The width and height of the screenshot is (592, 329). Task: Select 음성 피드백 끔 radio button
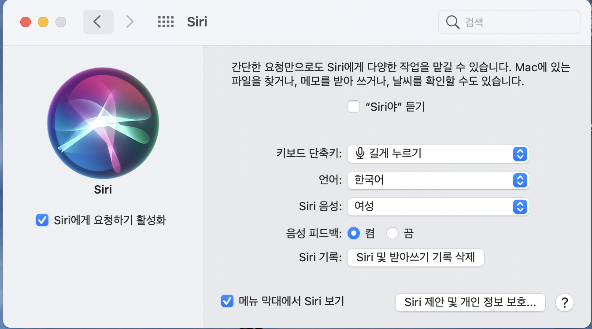(x=392, y=233)
